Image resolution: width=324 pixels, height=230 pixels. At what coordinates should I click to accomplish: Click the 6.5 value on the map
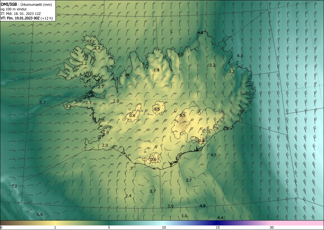240,56
